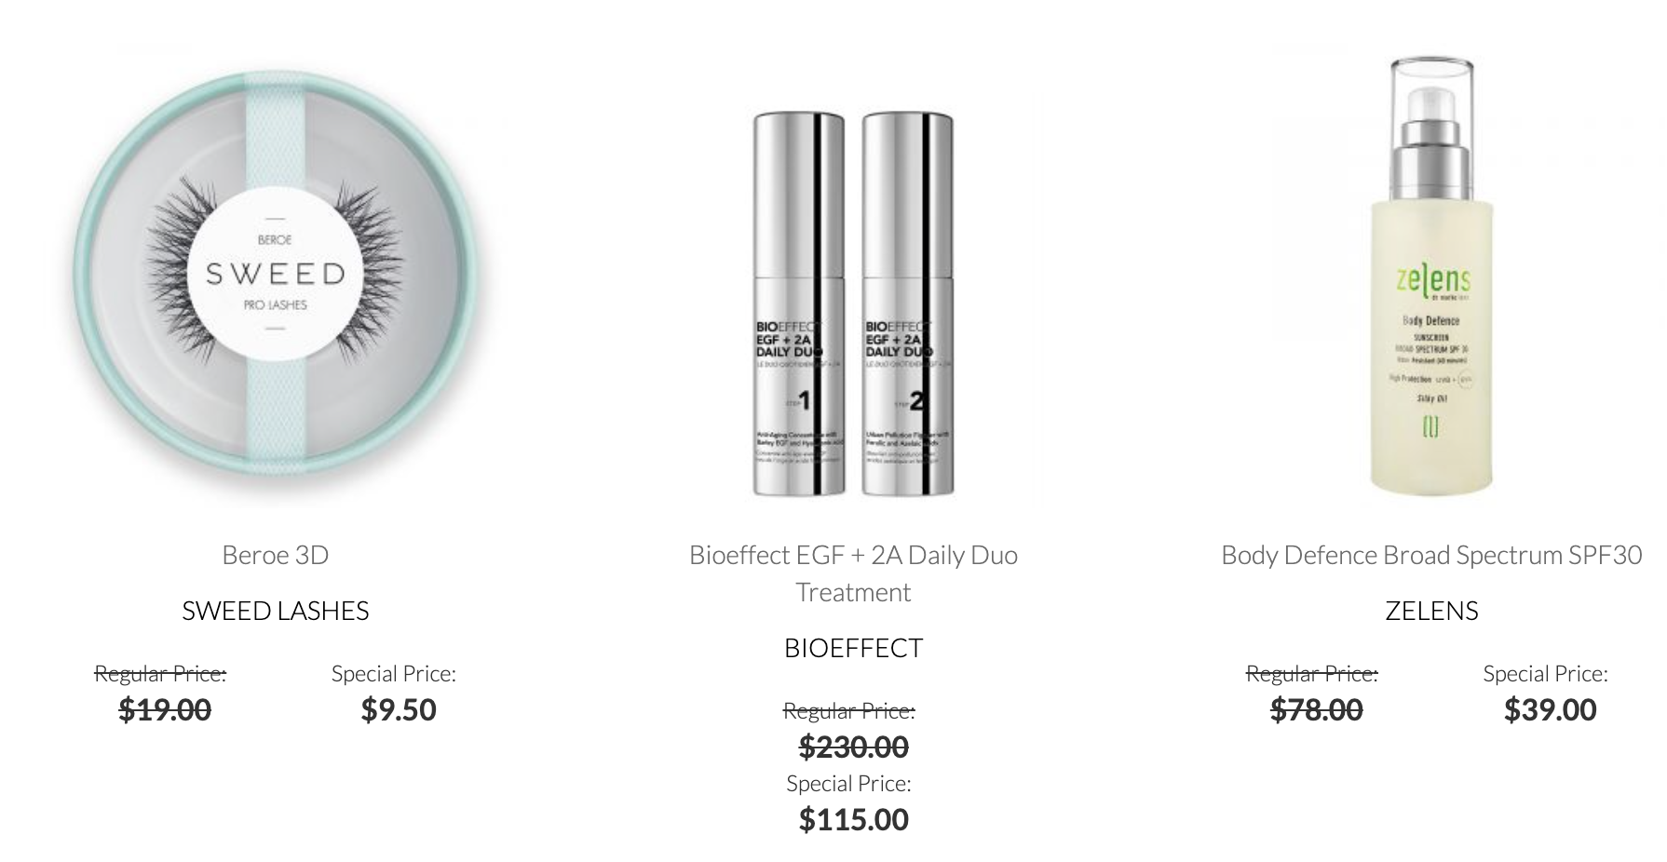Image resolution: width=1667 pixels, height=862 pixels.
Task: Click the crossed-out $19.00 regular price
Action: pyautogui.click(x=165, y=709)
